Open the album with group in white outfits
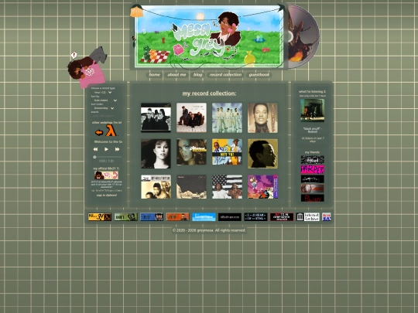The width and height of the screenshot is (418, 313). pos(227,117)
